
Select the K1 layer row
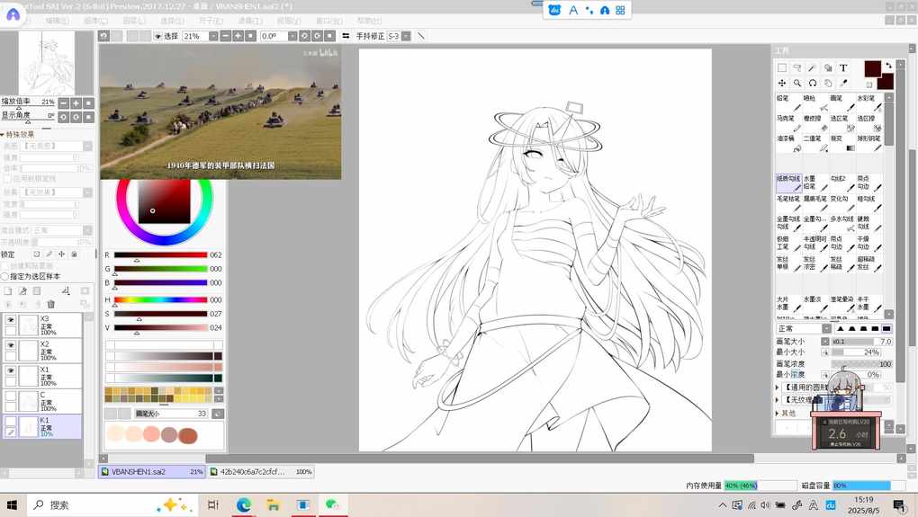41,427
